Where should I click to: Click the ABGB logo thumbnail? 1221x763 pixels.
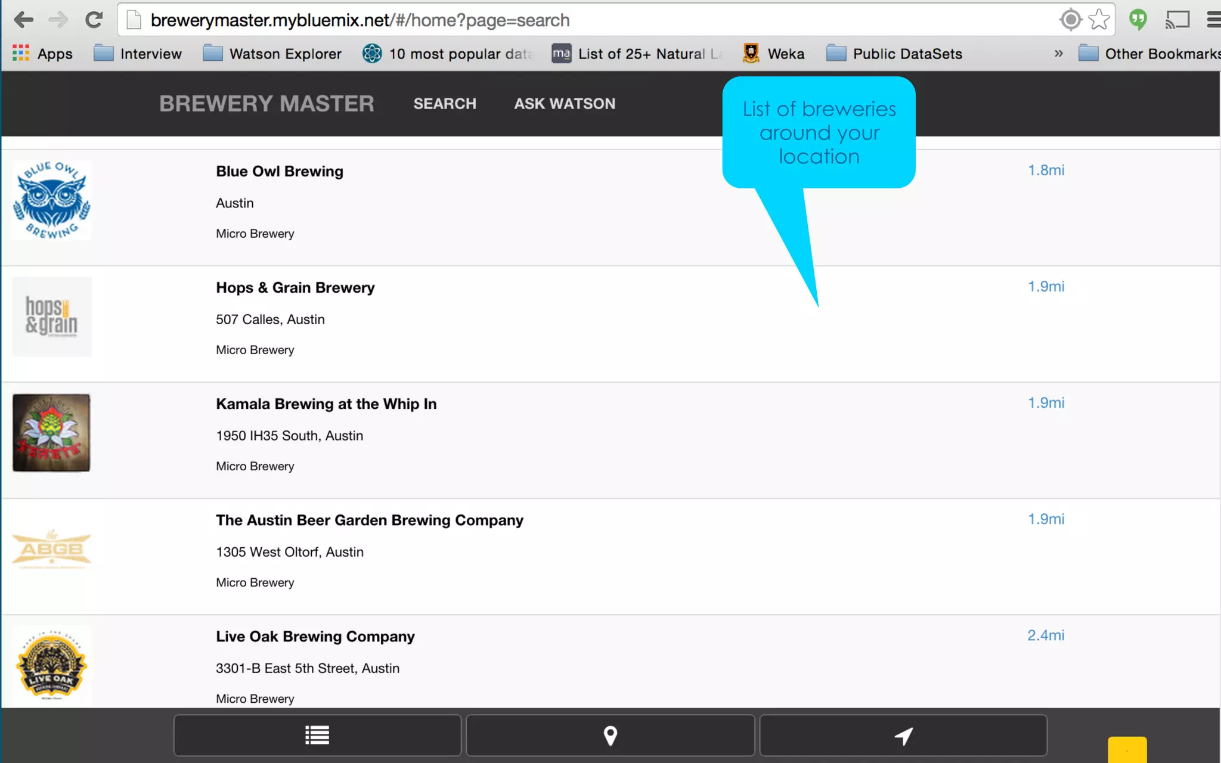pos(52,549)
